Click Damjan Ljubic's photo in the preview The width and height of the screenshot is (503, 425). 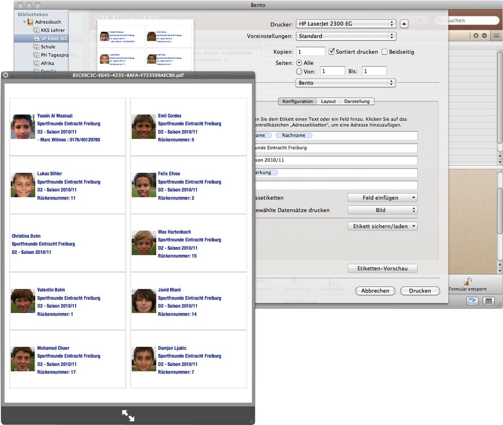tap(144, 359)
